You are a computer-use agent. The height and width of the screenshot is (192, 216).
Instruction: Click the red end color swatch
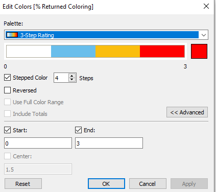pos(199,51)
